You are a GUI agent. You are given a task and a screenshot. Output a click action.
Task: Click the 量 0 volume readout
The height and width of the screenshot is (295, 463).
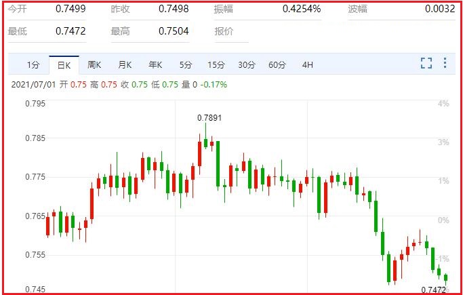[189, 85]
